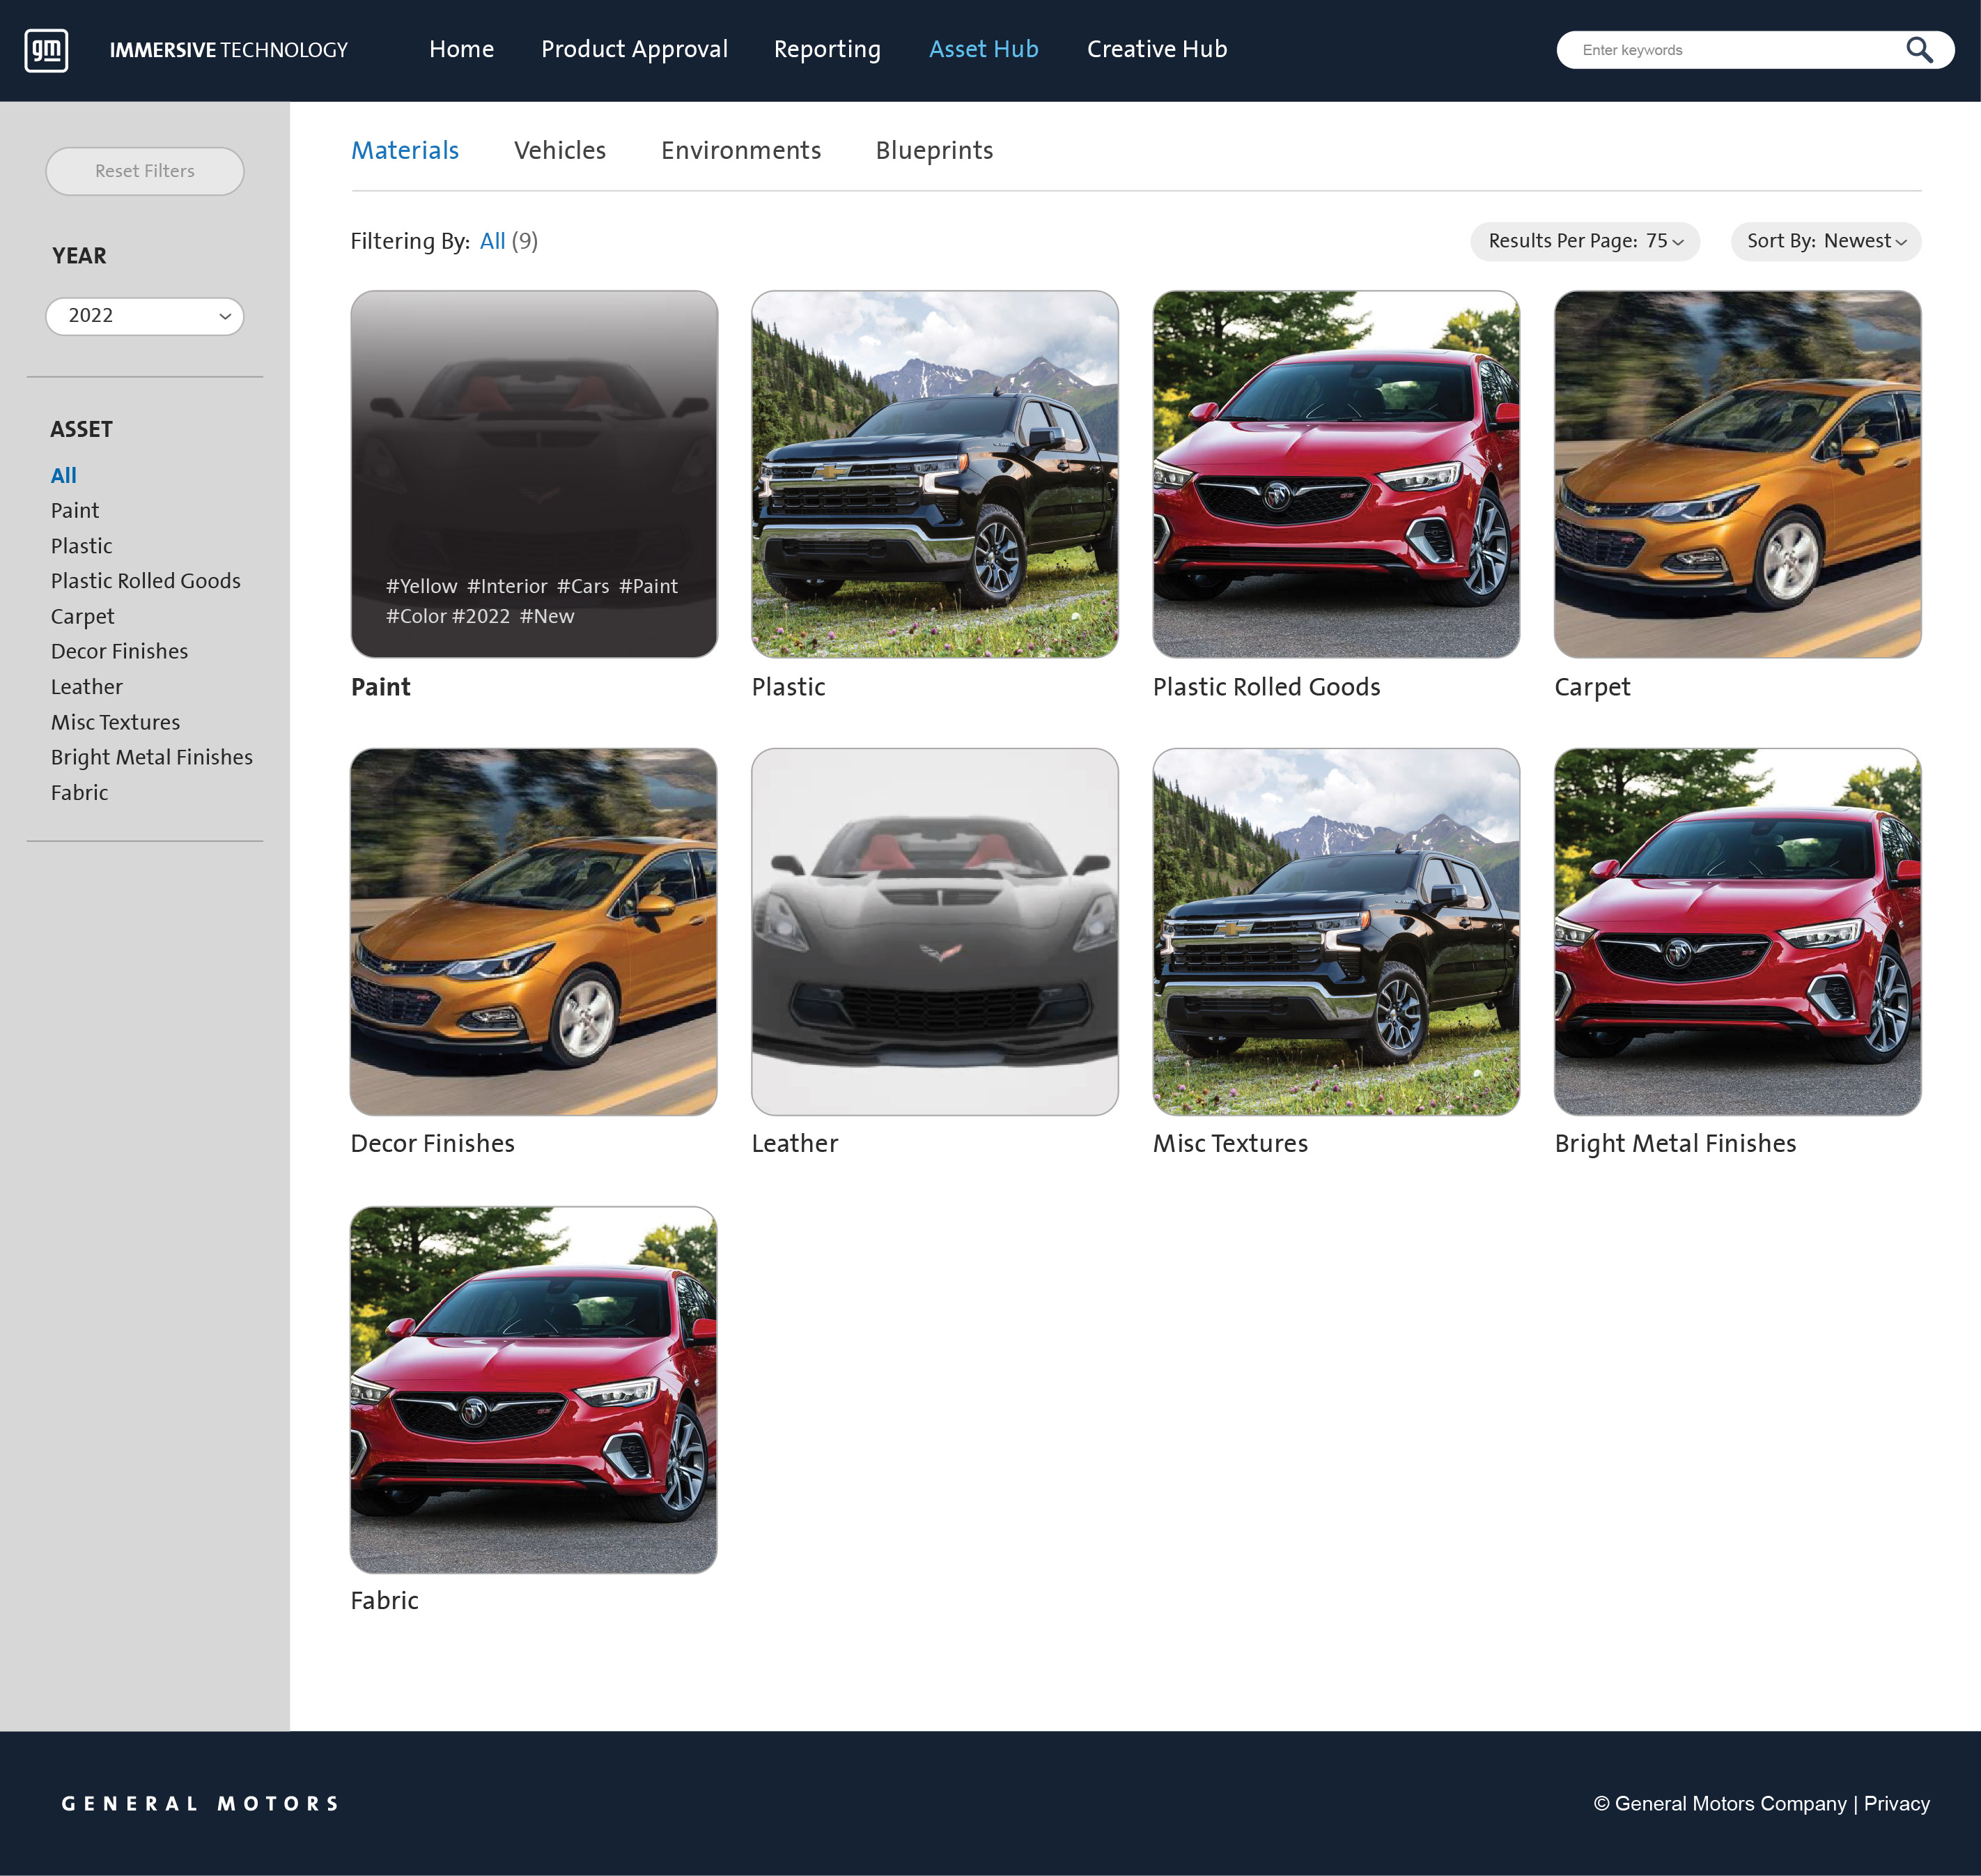
Task: Switch to the Blueprints tab
Action: 933,150
